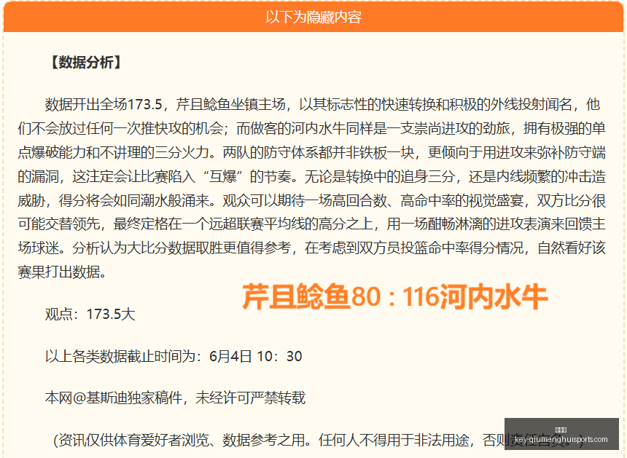Click the disclaimer beginning '(资讯仅供体育爱好者浏览'
Image resolution: width=627 pixels, height=458 pixels.
coord(318,440)
